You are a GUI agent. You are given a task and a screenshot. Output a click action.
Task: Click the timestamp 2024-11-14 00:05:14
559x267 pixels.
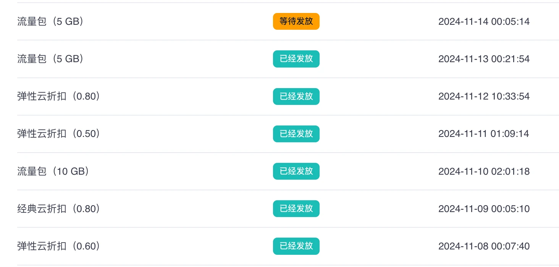click(484, 21)
